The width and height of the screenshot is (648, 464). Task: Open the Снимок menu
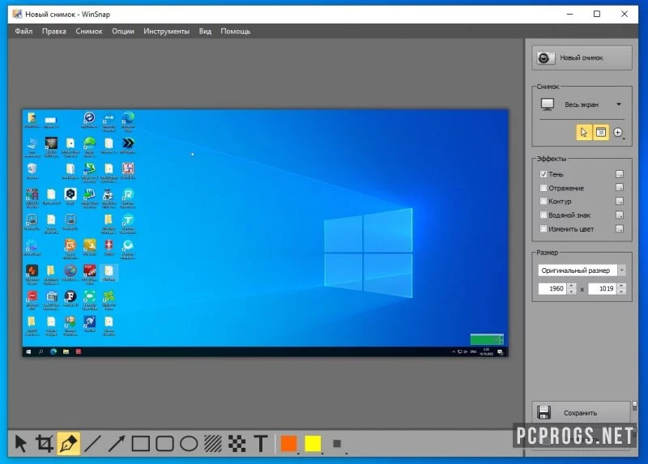tap(89, 32)
